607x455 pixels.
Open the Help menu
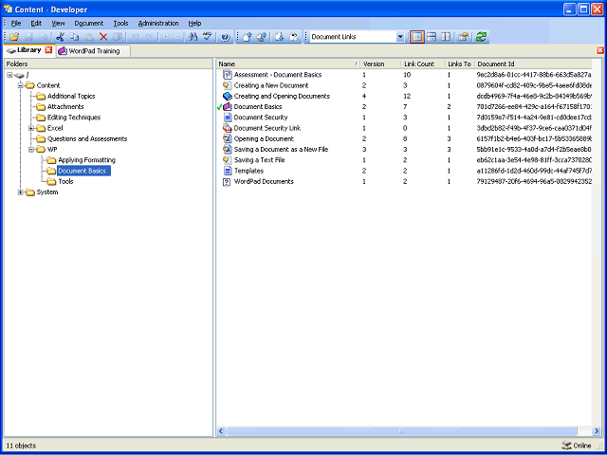[194, 23]
